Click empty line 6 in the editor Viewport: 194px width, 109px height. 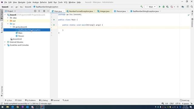(124, 28)
